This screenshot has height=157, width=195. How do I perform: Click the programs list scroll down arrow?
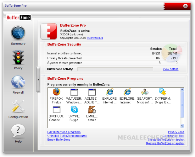182,126
